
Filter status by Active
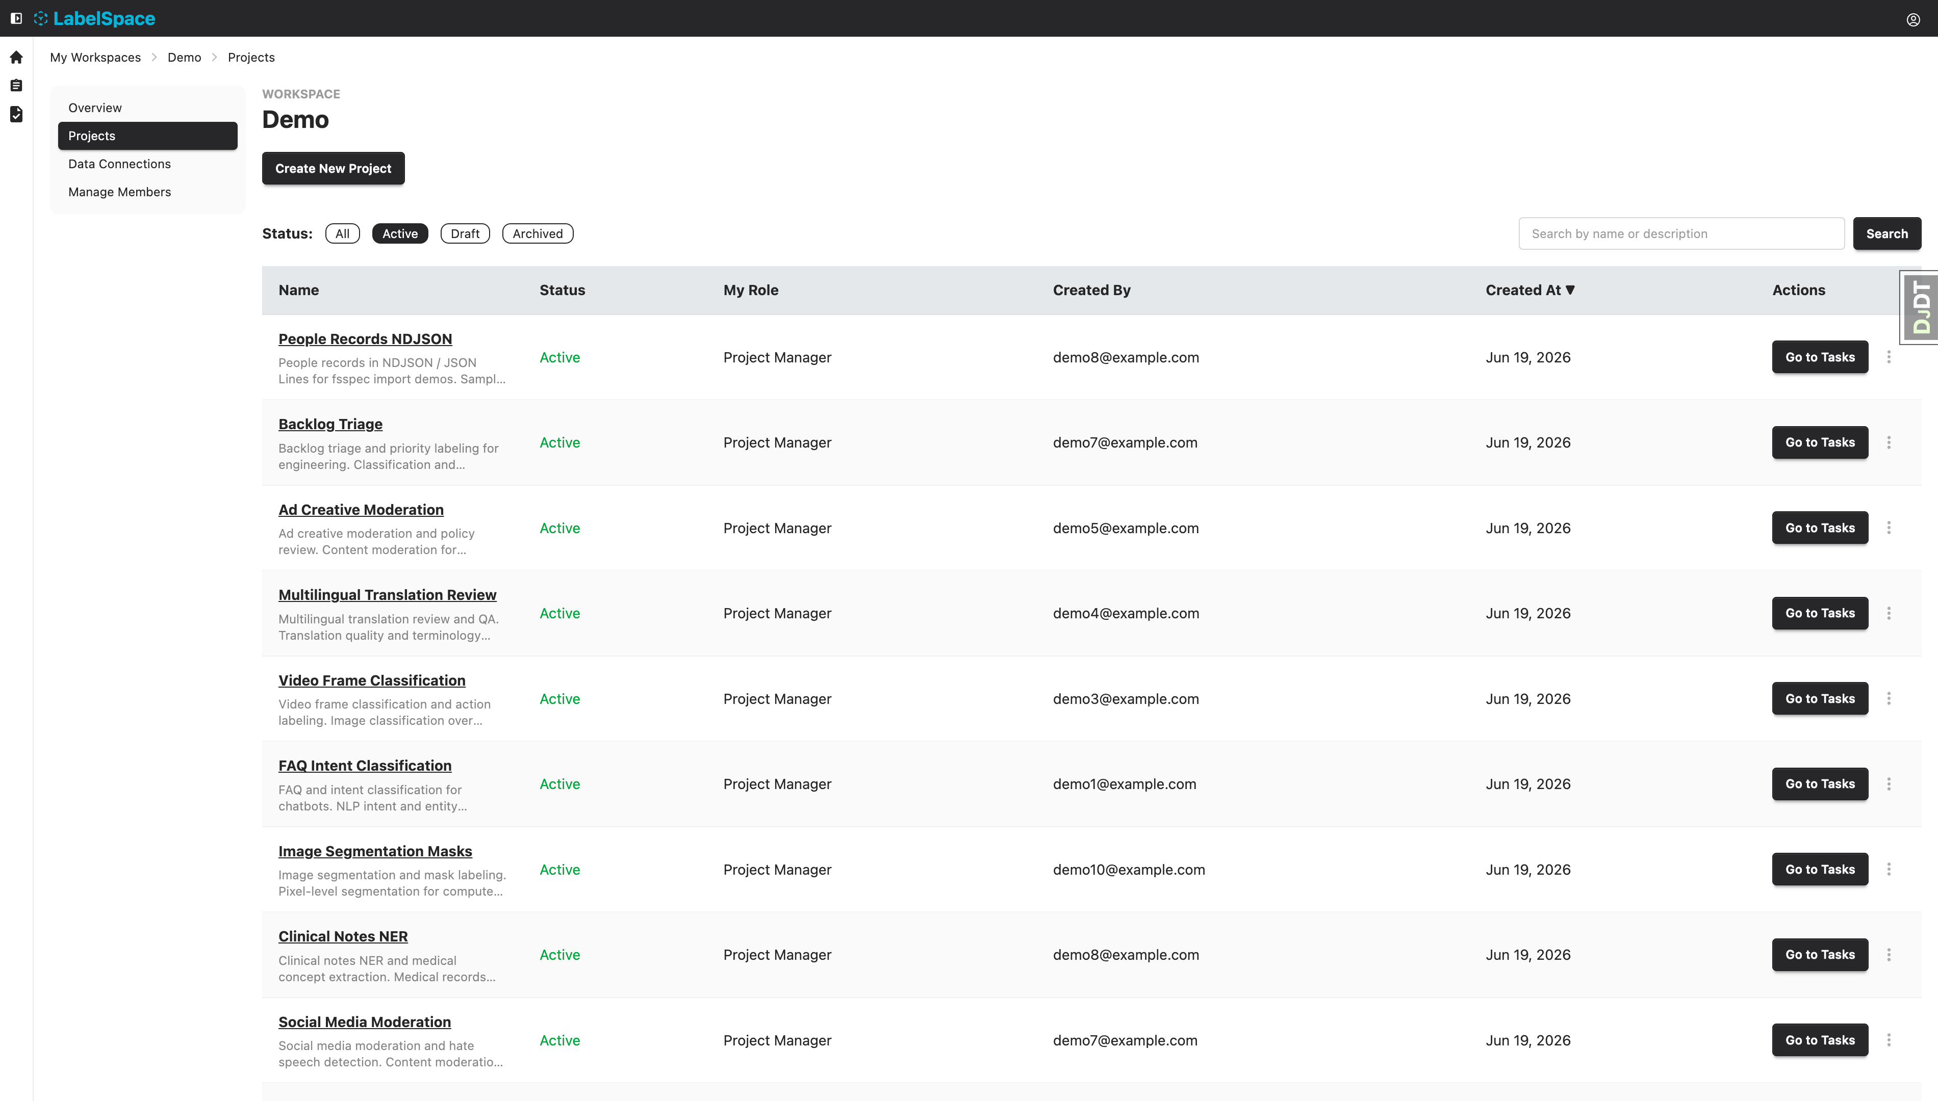click(x=399, y=233)
